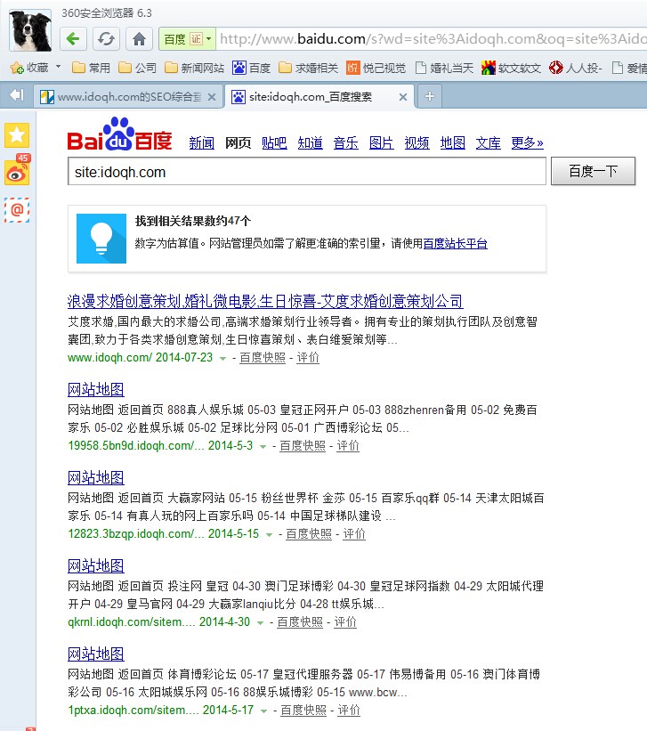This screenshot has height=731, width=647.
Task: Open the 音乐 search category
Action: [346, 142]
